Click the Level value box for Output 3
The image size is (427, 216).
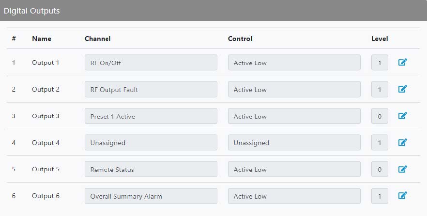pos(380,116)
